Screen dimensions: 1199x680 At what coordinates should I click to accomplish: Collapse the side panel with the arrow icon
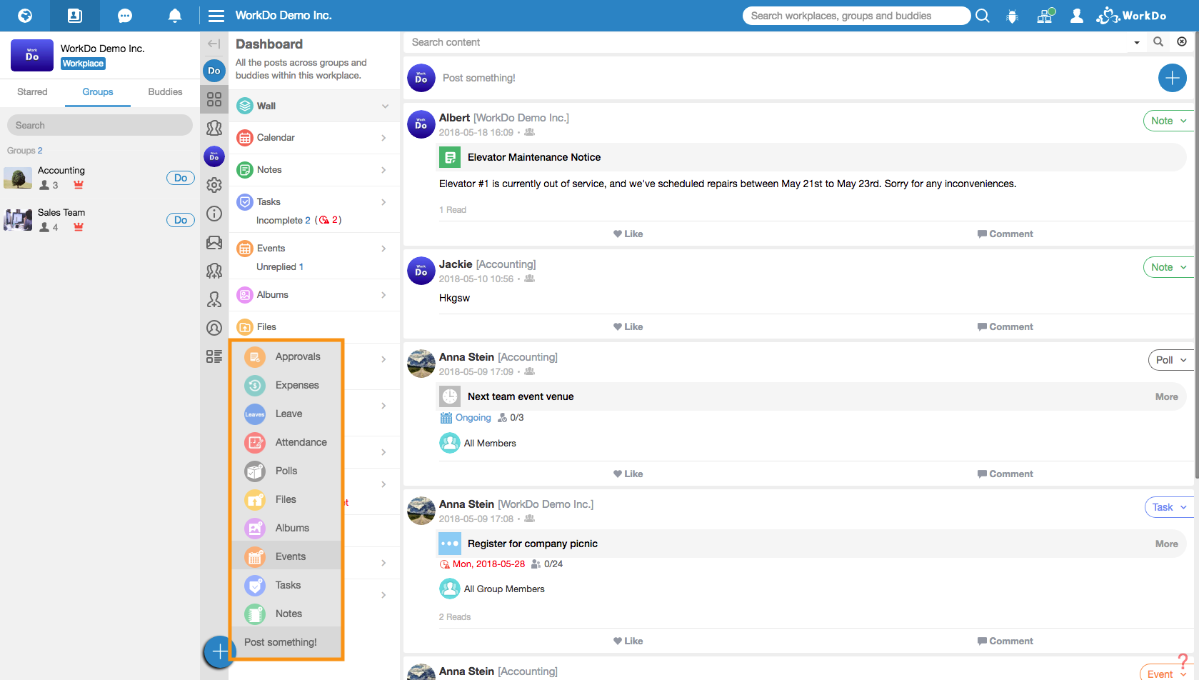tap(214, 44)
